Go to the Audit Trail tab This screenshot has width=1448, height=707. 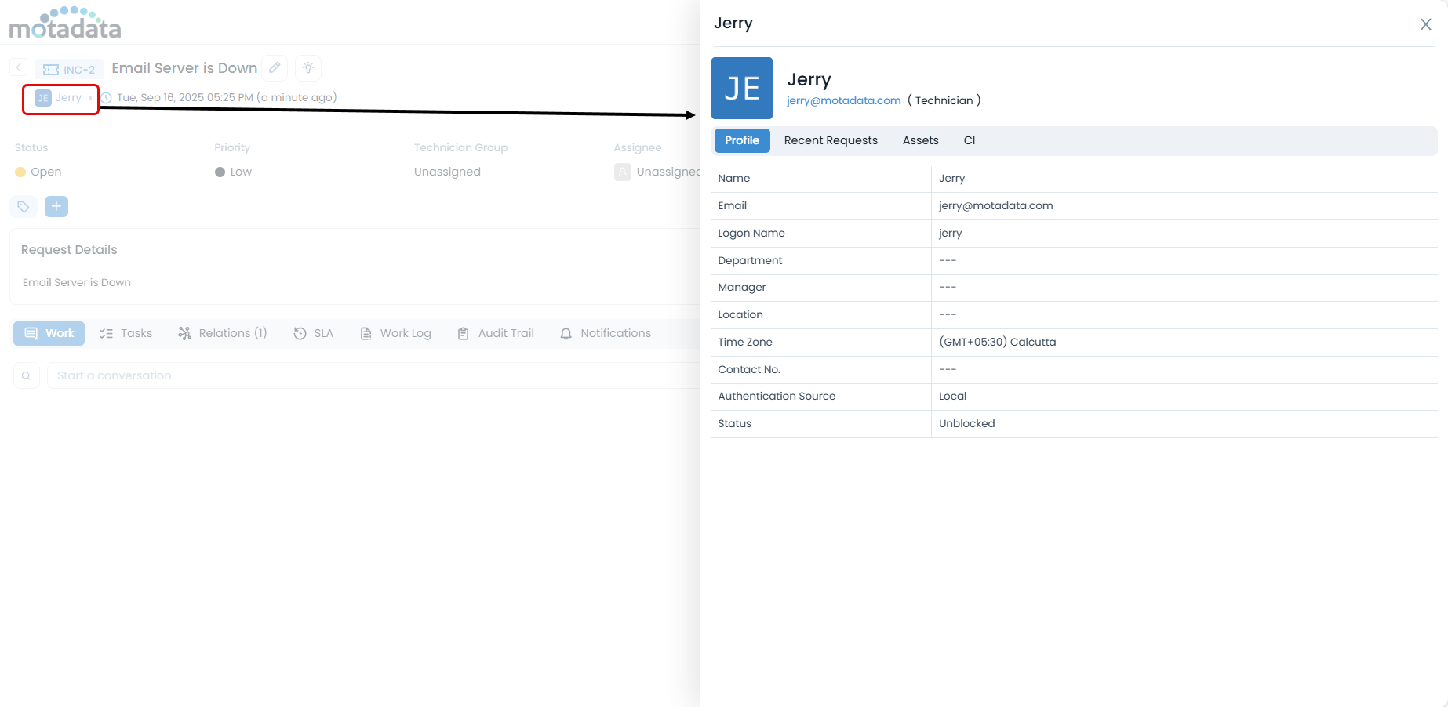point(496,334)
